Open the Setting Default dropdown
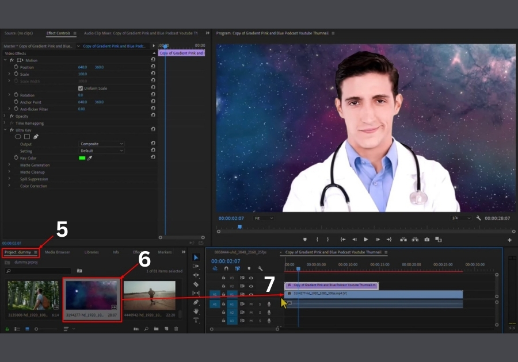 pos(101,151)
